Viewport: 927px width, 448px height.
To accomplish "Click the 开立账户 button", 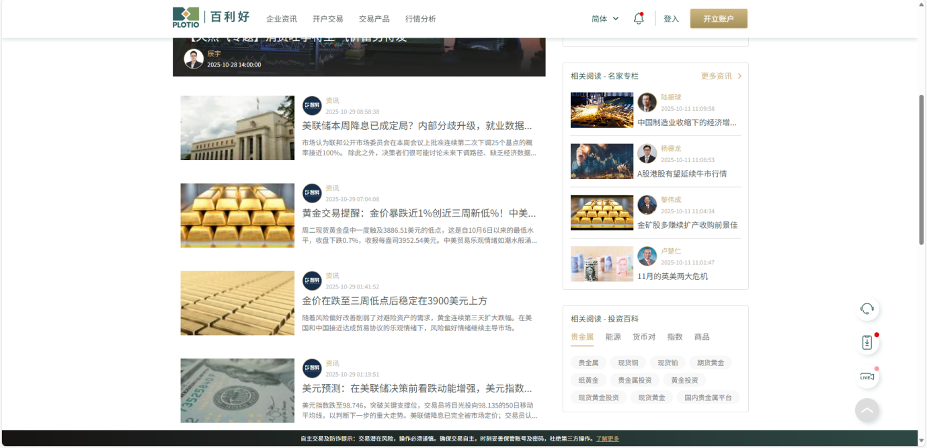I will coord(718,18).
